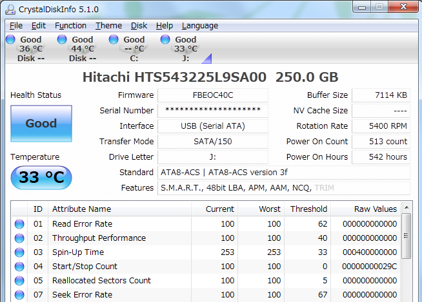This screenshot has width=422, height=302.
Task: Click status orb for Start/Stop Count
Action: (19, 267)
